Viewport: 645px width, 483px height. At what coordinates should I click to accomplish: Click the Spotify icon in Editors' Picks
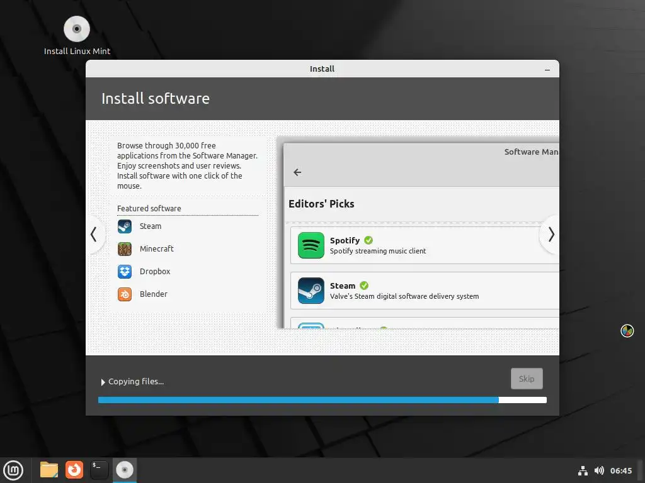coord(311,245)
